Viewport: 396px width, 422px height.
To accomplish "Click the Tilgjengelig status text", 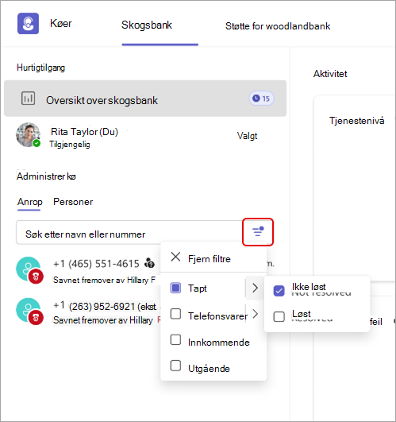I will (70, 145).
